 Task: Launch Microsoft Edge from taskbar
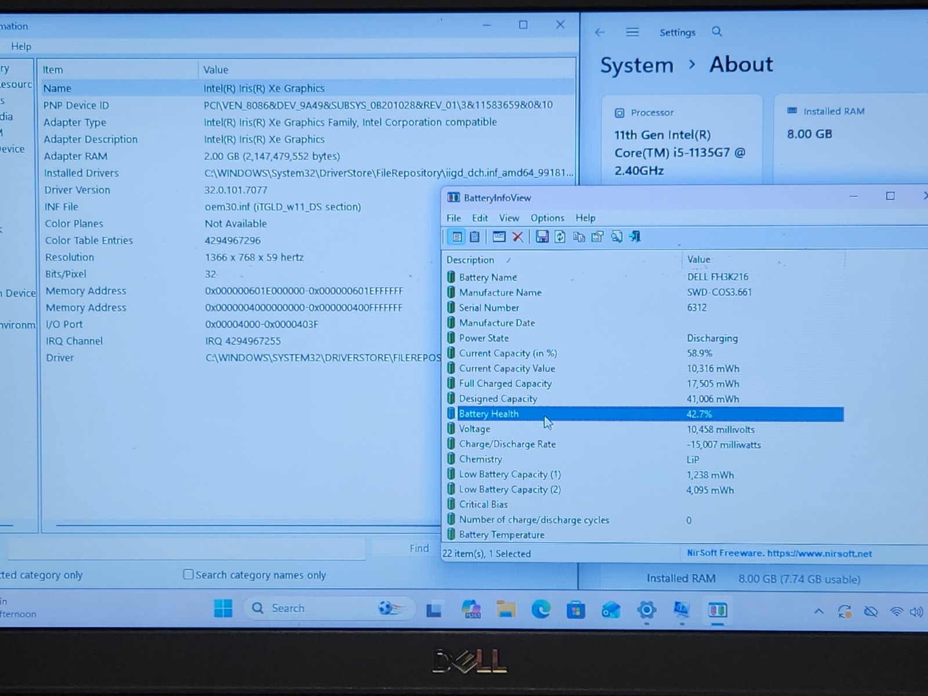click(541, 609)
